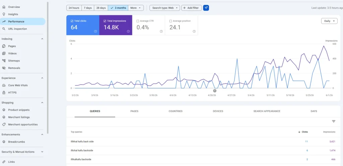Click the Performance trend icon
The height and width of the screenshot is (166, 343).
pos(4,22)
